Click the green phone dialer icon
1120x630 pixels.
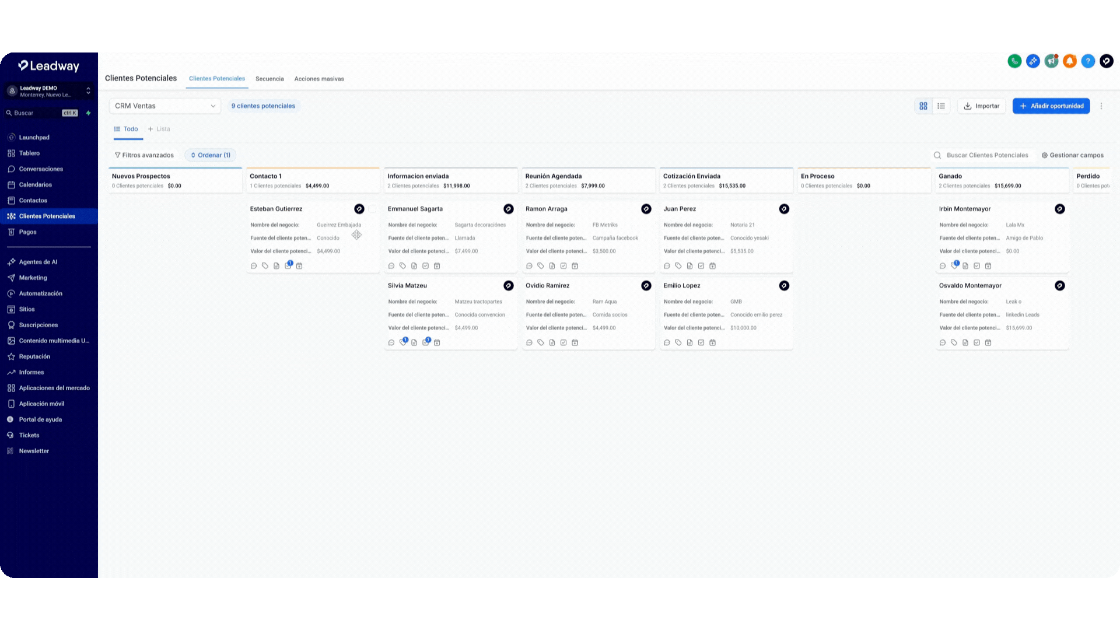[x=1014, y=61]
